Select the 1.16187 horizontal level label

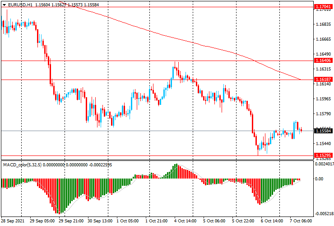(x=323, y=80)
